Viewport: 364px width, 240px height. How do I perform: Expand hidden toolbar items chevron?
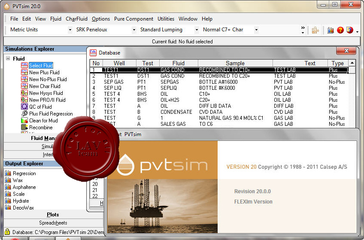point(303,30)
